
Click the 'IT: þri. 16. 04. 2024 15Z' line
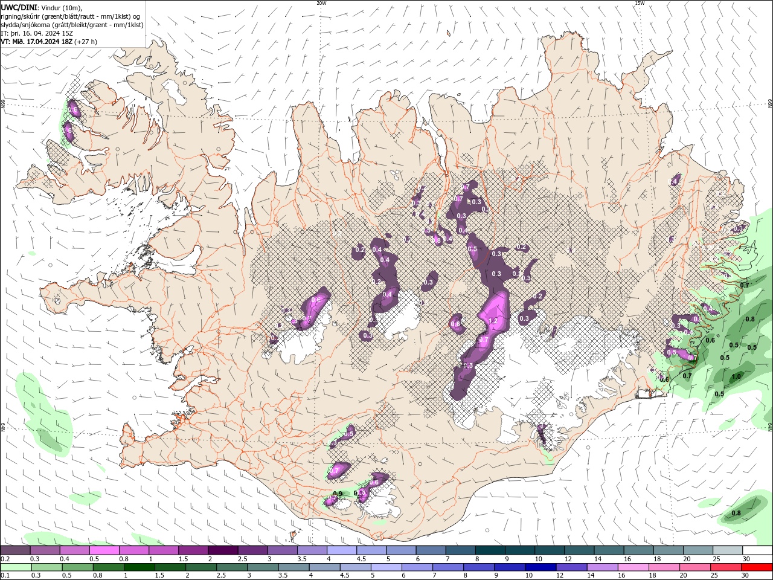tap(37, 33)
